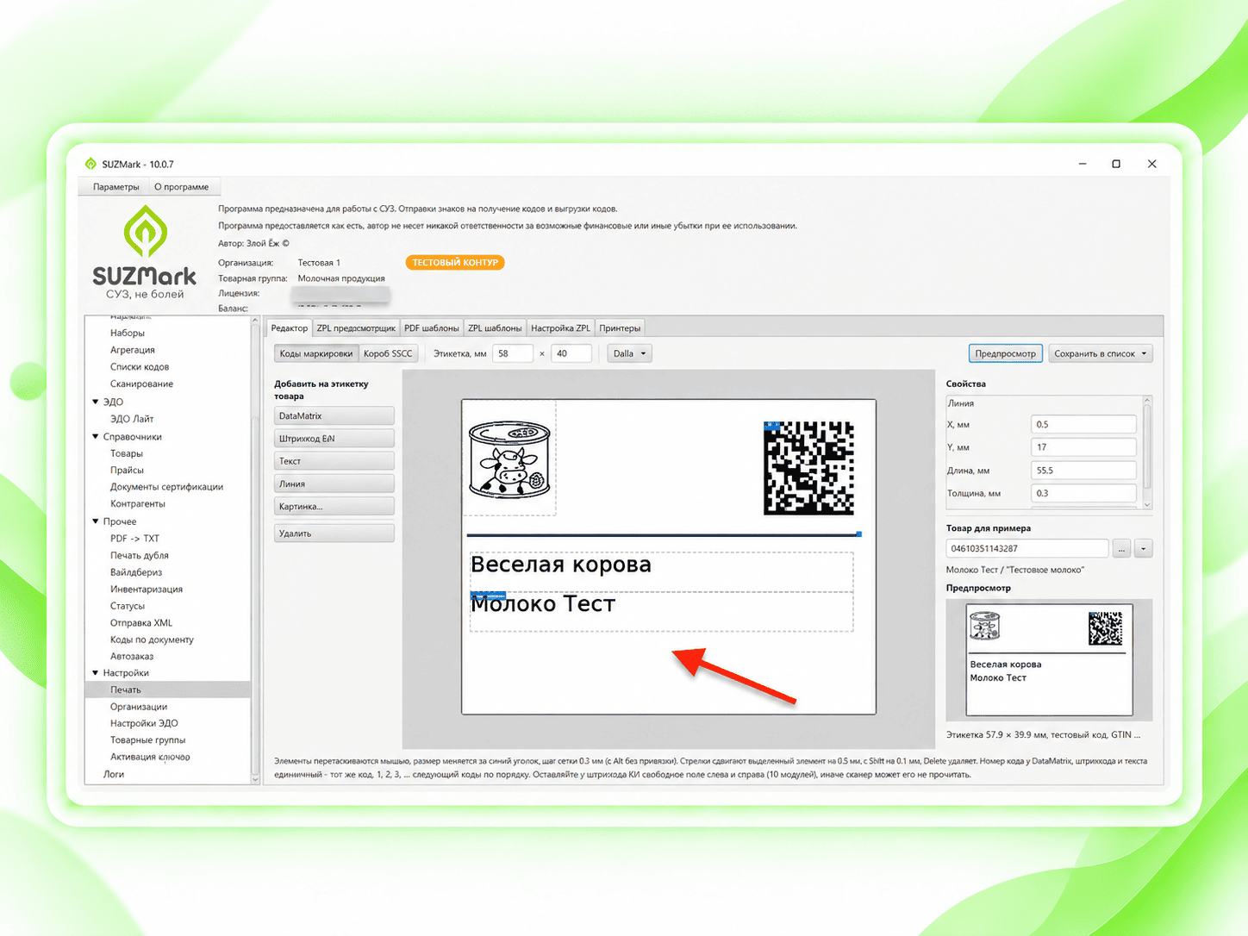Collapse the Прочее tree section
The height and width of the screenshot is (936, 1248).
(96, 521)
